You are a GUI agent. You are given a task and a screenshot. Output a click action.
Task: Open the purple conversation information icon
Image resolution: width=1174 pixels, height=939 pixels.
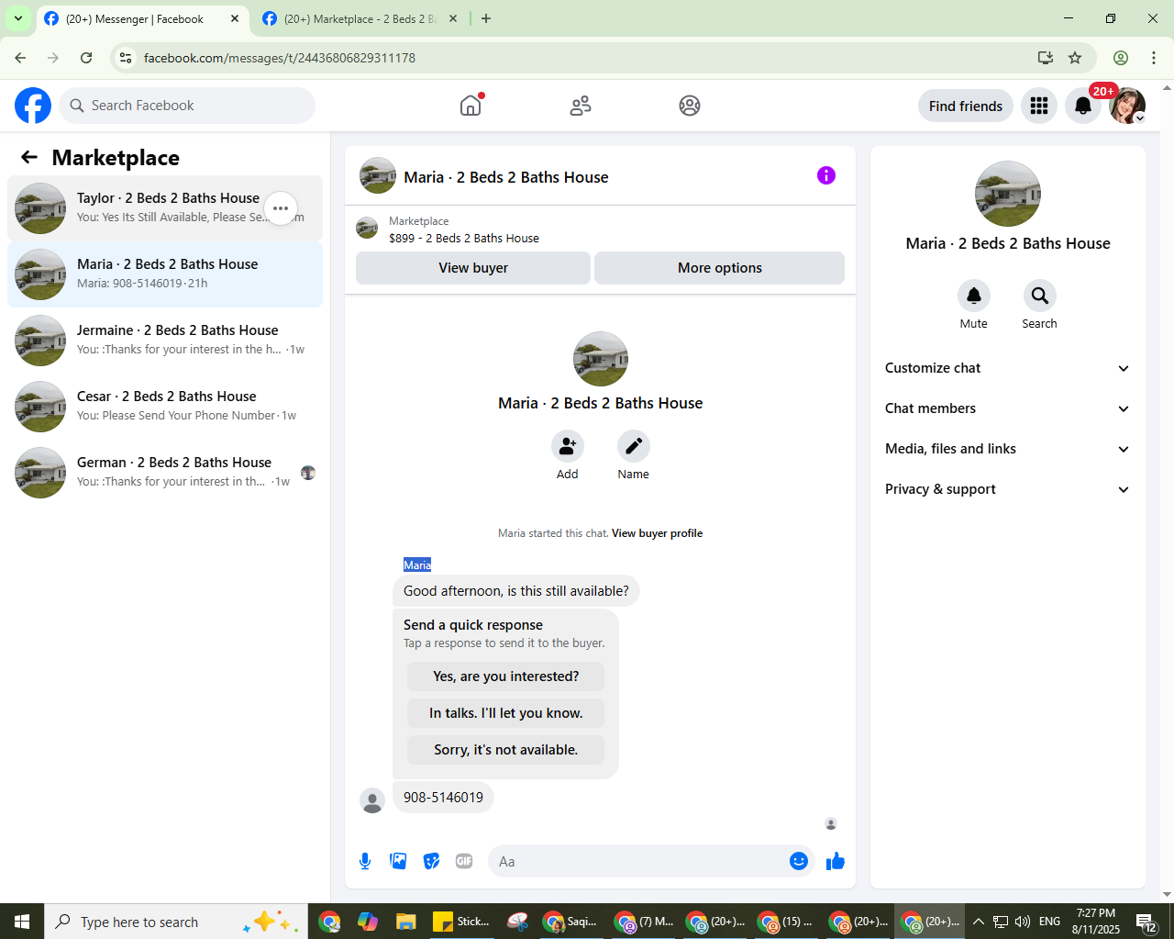826,175
